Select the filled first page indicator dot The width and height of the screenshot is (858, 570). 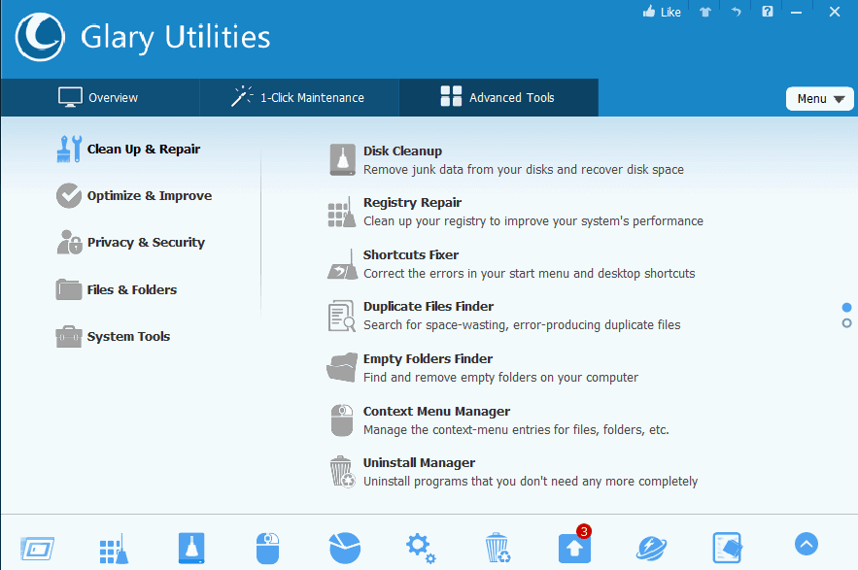click(x=846, y=308)
